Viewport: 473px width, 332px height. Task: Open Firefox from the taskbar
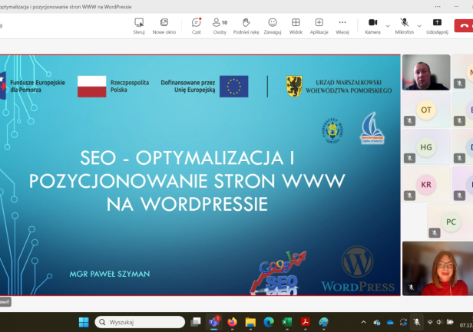tap(232, 322)
